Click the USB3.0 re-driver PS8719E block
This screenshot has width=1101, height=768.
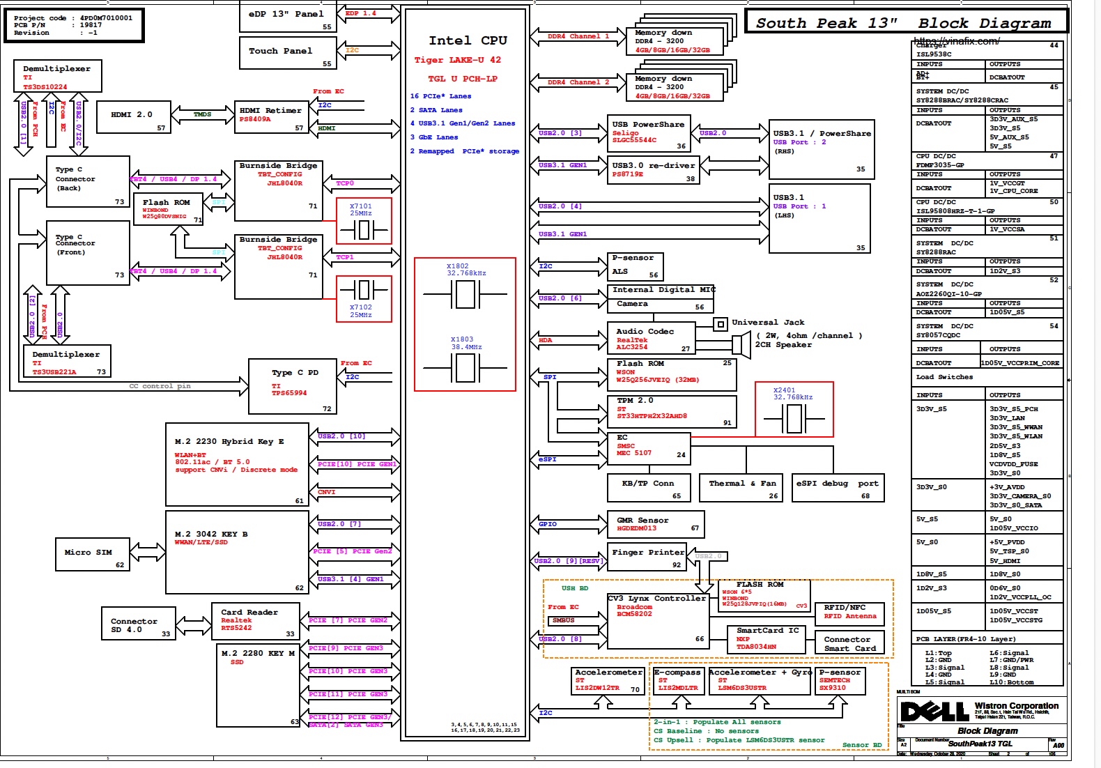(x=653, y=171)
